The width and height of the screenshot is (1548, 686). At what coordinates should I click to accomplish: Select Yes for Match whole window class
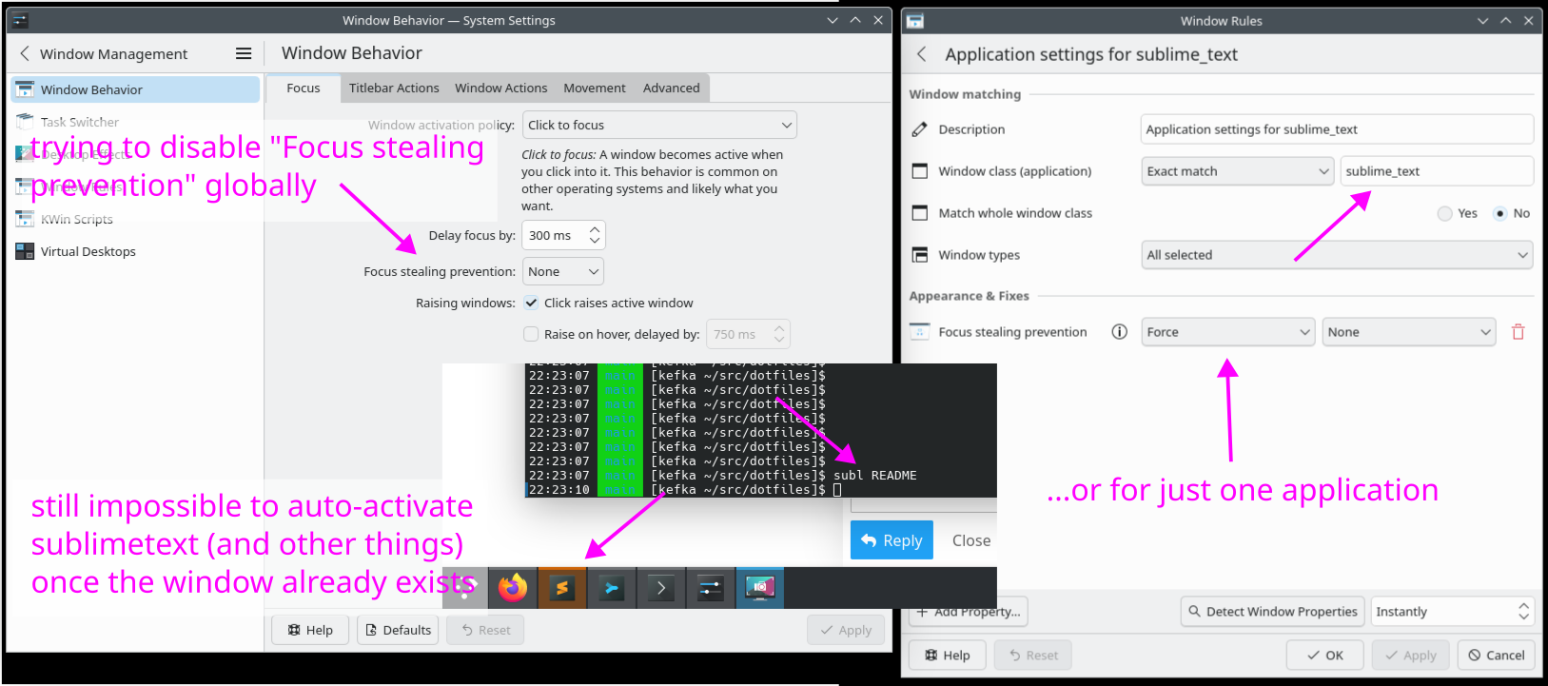1445,213
